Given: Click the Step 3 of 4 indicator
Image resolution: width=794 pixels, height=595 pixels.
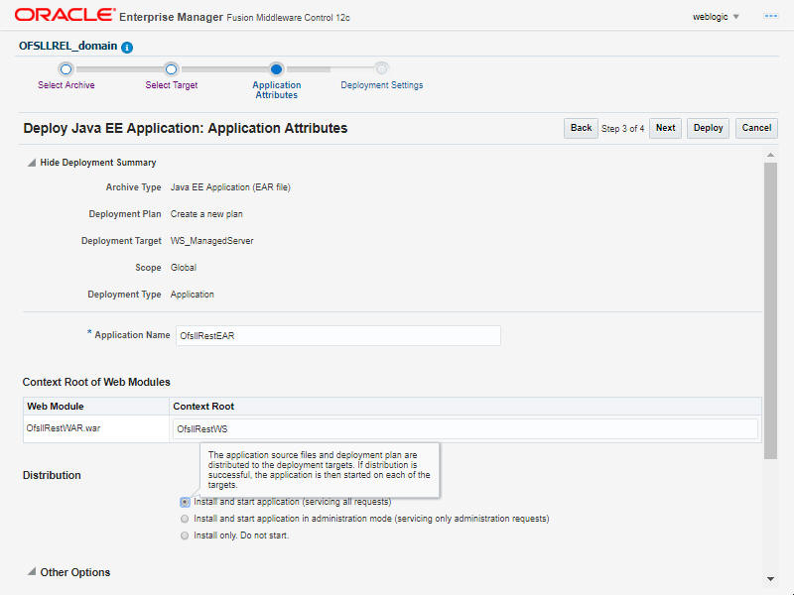Looking at the screenshot, I should [623, 129].
